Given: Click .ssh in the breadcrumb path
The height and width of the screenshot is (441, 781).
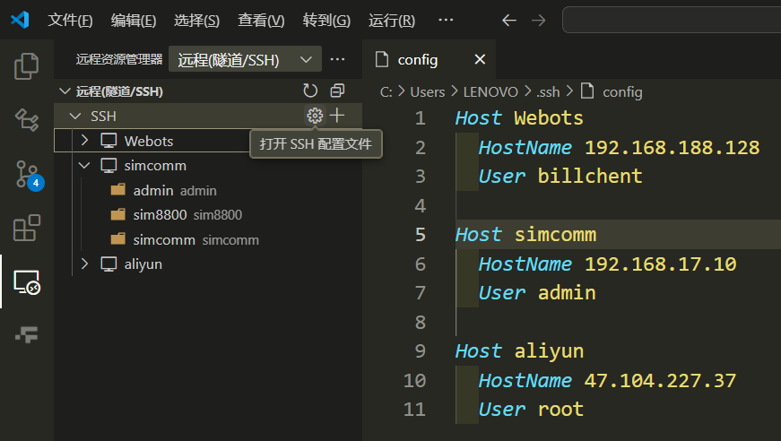Looking at the screenshot, I should click(x=548, y=92).
